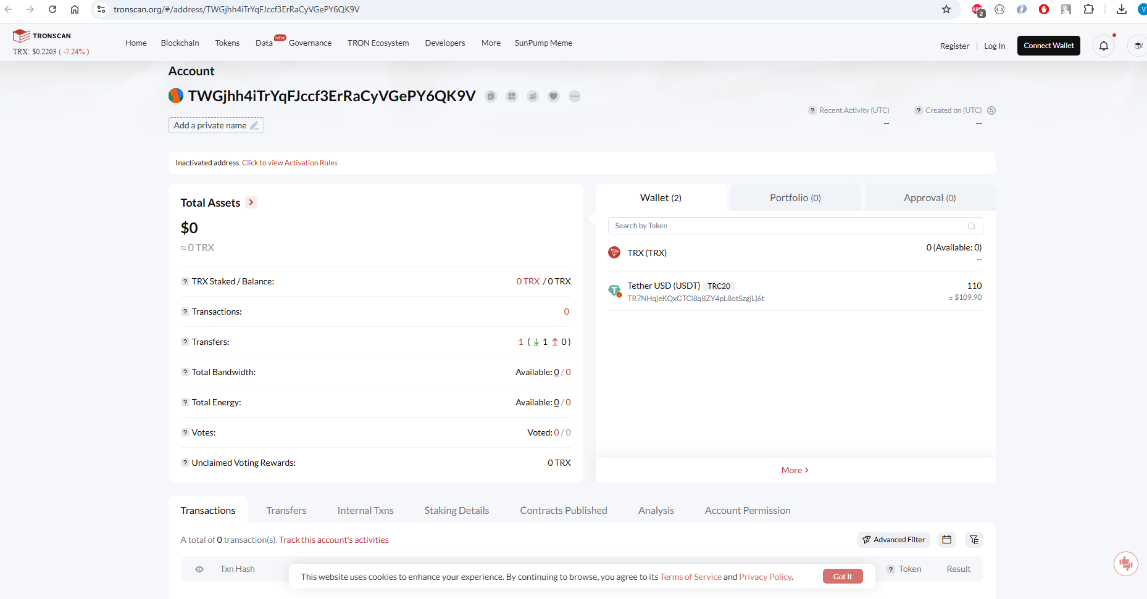The width and height of the screenshot is (1147, 599).
Task: Expand Total Assets with the arrow
Action: 251,202
